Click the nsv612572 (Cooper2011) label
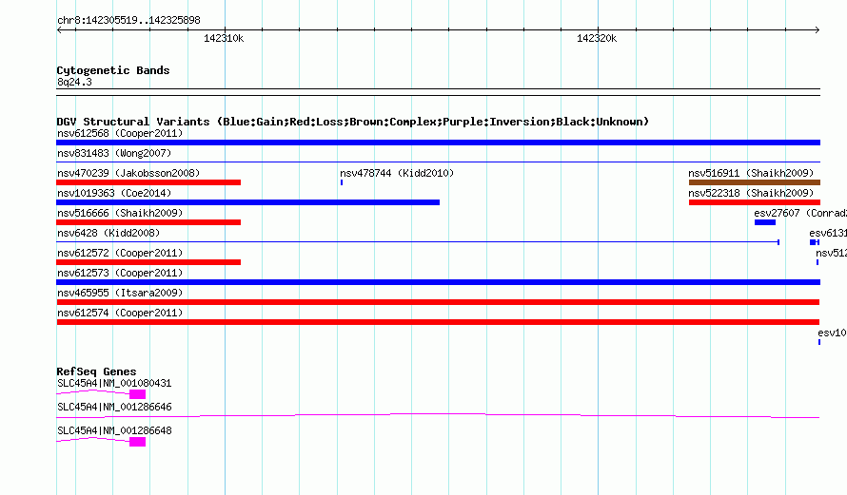 120,253
